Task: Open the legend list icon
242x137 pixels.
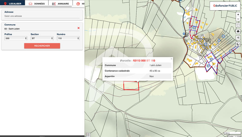Action: coord(88,135)
